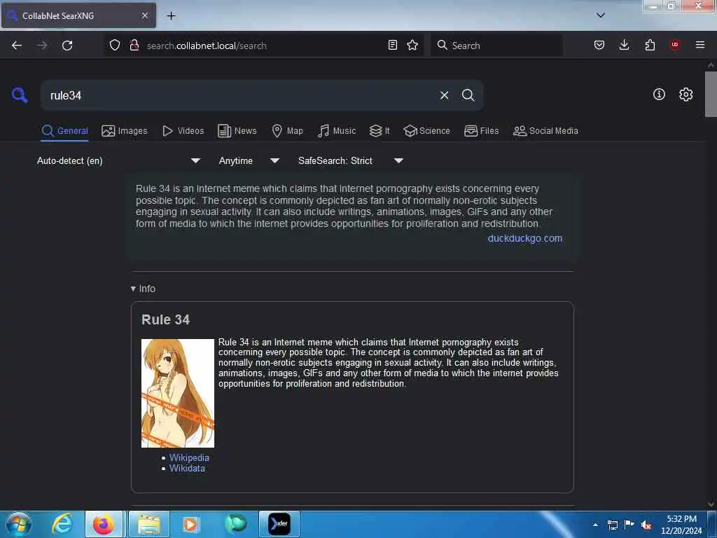Click the Firefox taskbar icon

point(104,524)
